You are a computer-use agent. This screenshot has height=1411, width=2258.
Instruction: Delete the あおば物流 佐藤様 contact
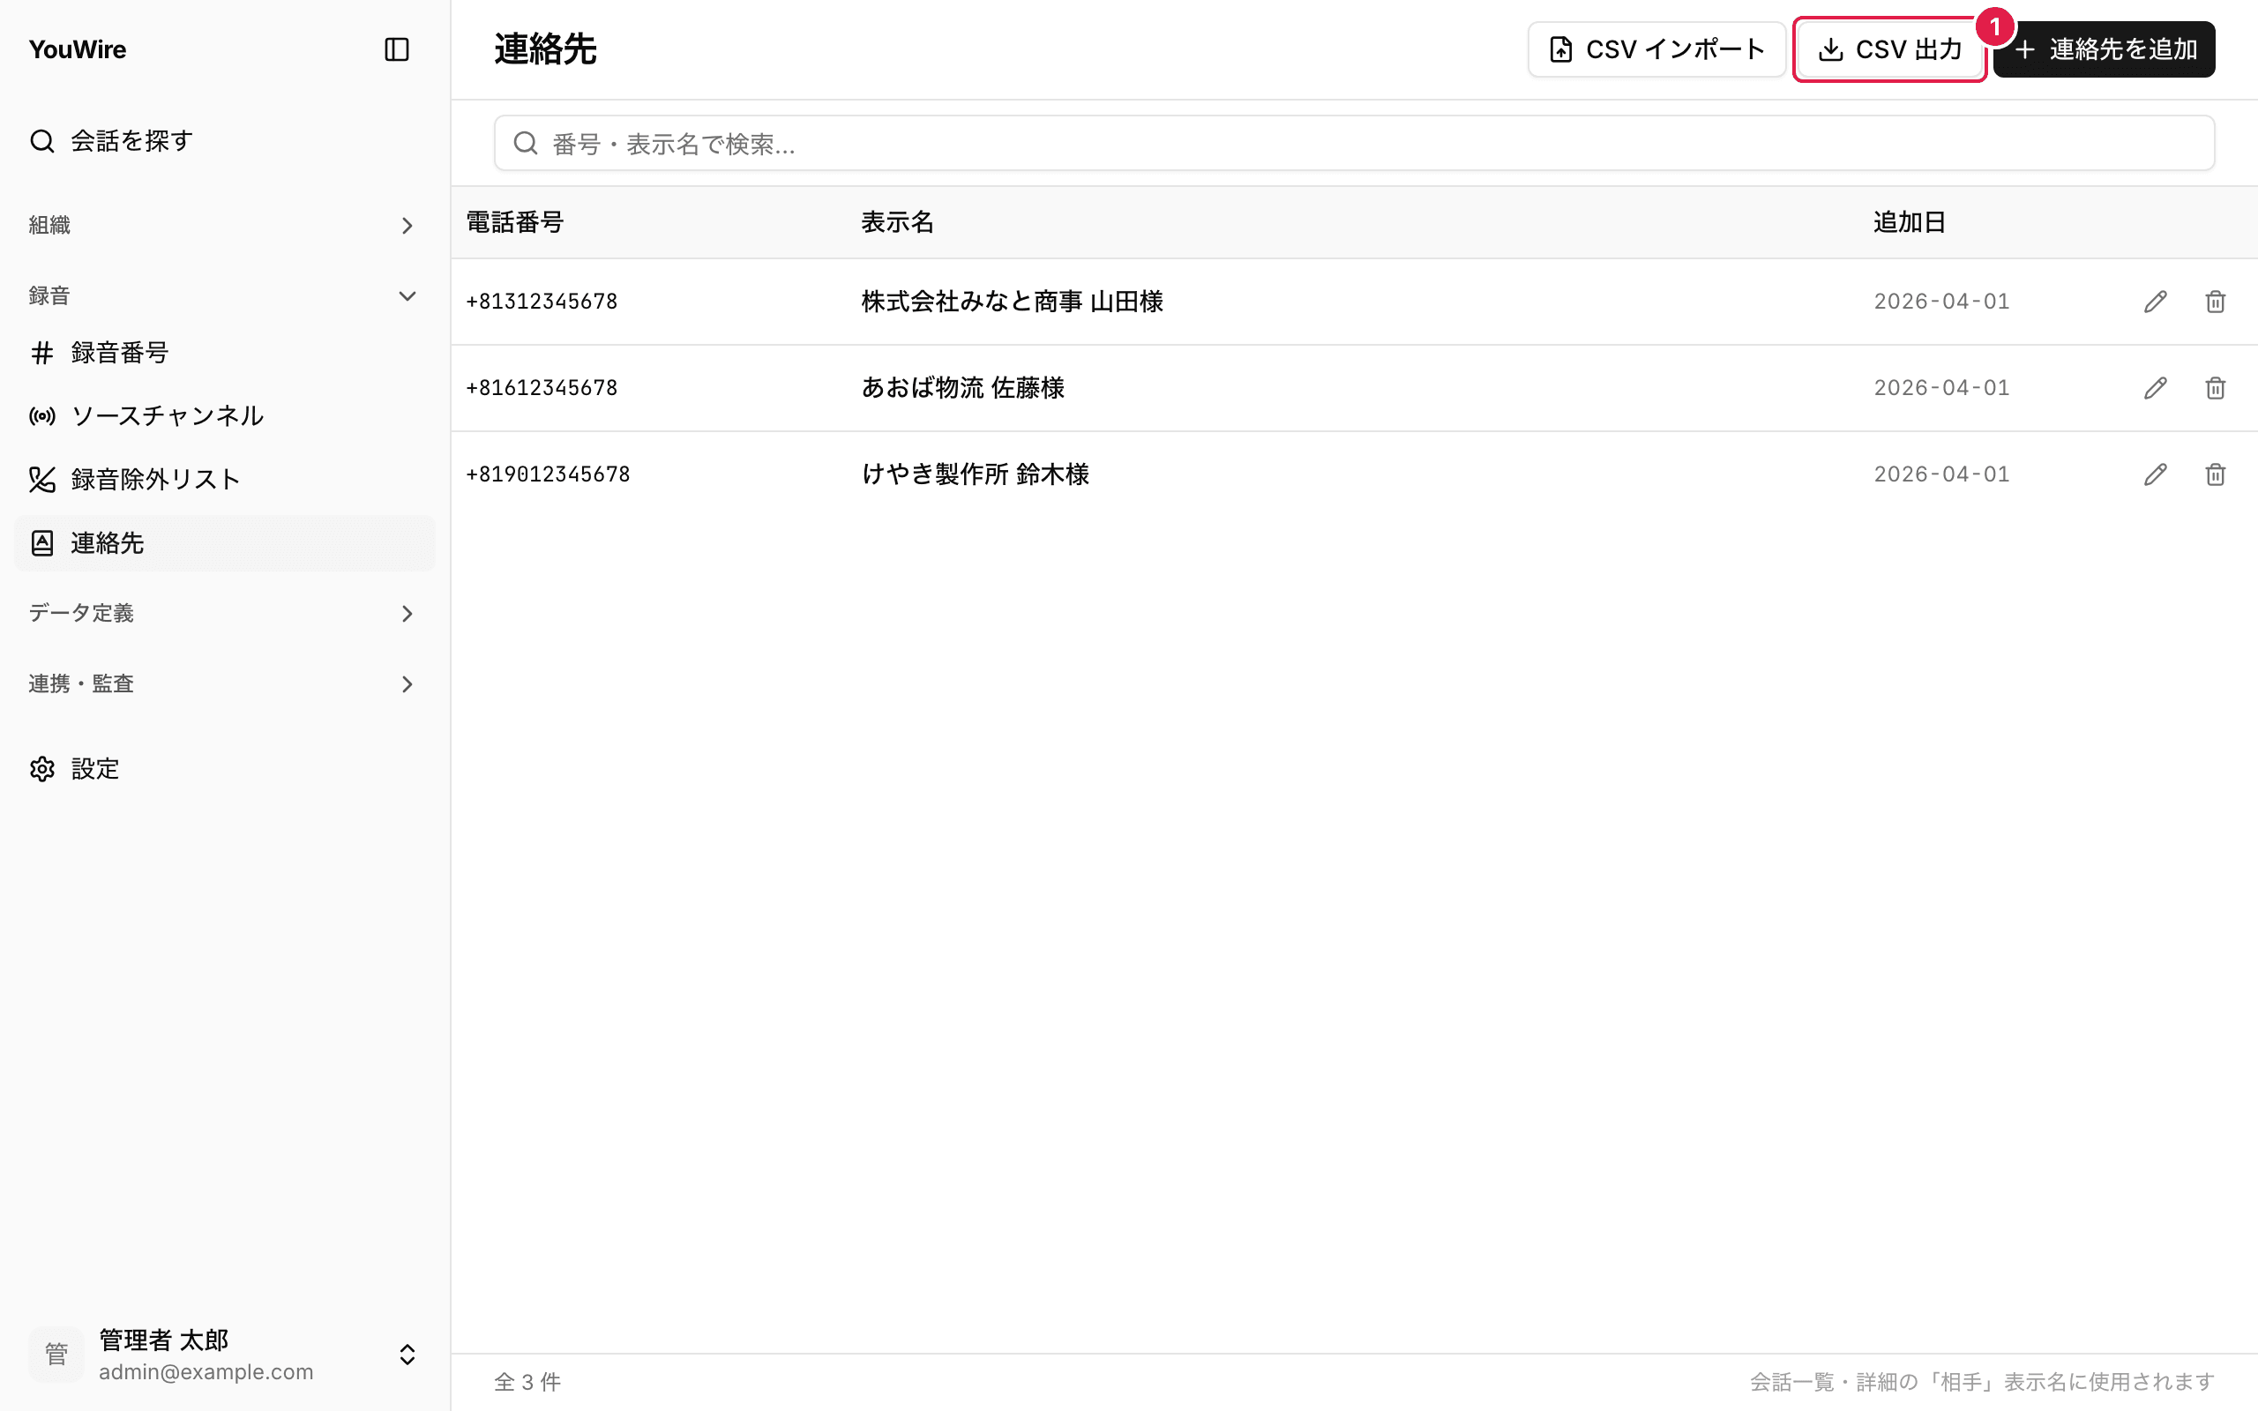2215,388
